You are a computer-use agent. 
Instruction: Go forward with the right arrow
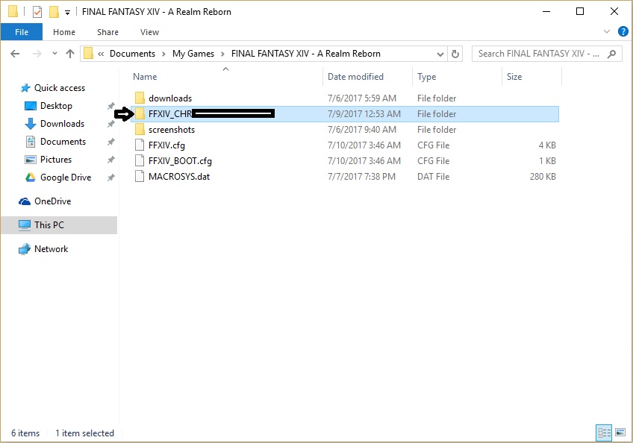click(x=37, y=54)
